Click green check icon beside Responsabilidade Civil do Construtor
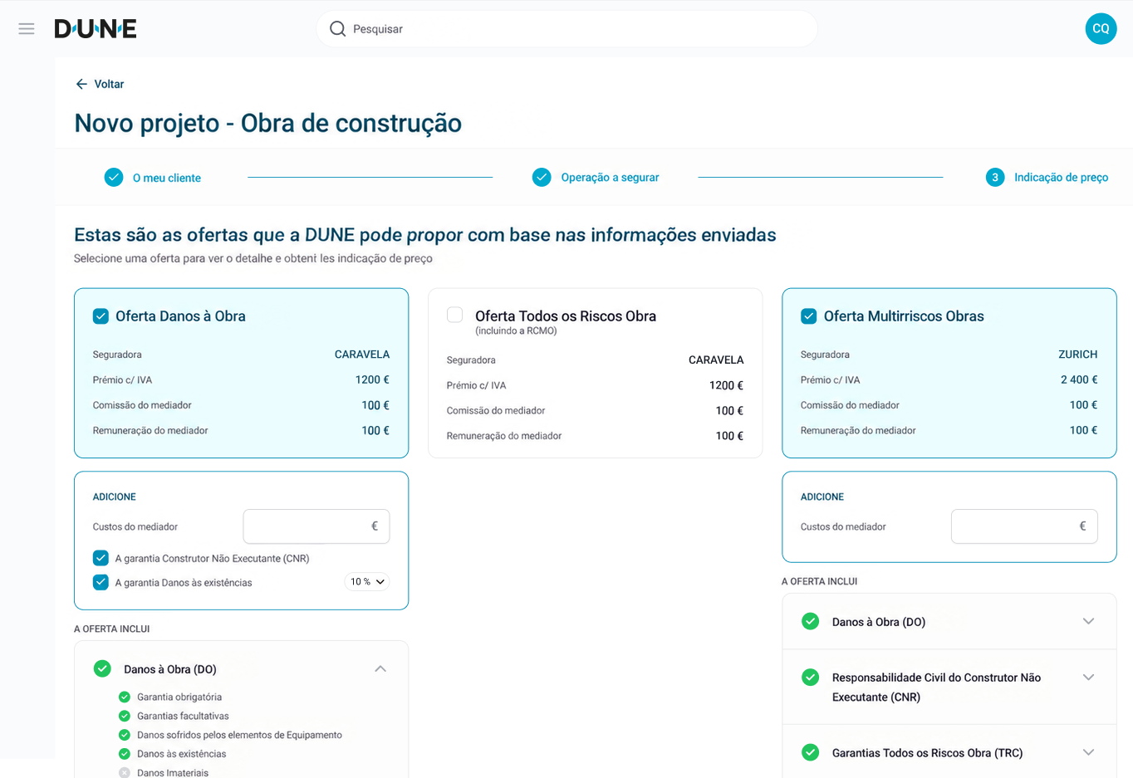The image size is (1133, 778). 811,678
